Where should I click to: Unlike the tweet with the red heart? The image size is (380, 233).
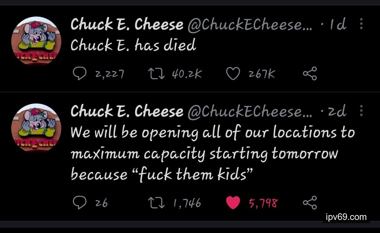coord(233,203)
